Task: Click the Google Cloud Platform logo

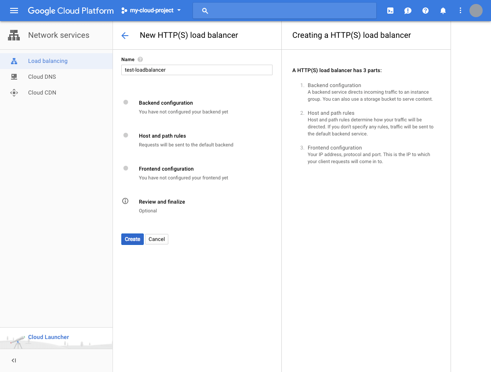Action: (71, 11)
